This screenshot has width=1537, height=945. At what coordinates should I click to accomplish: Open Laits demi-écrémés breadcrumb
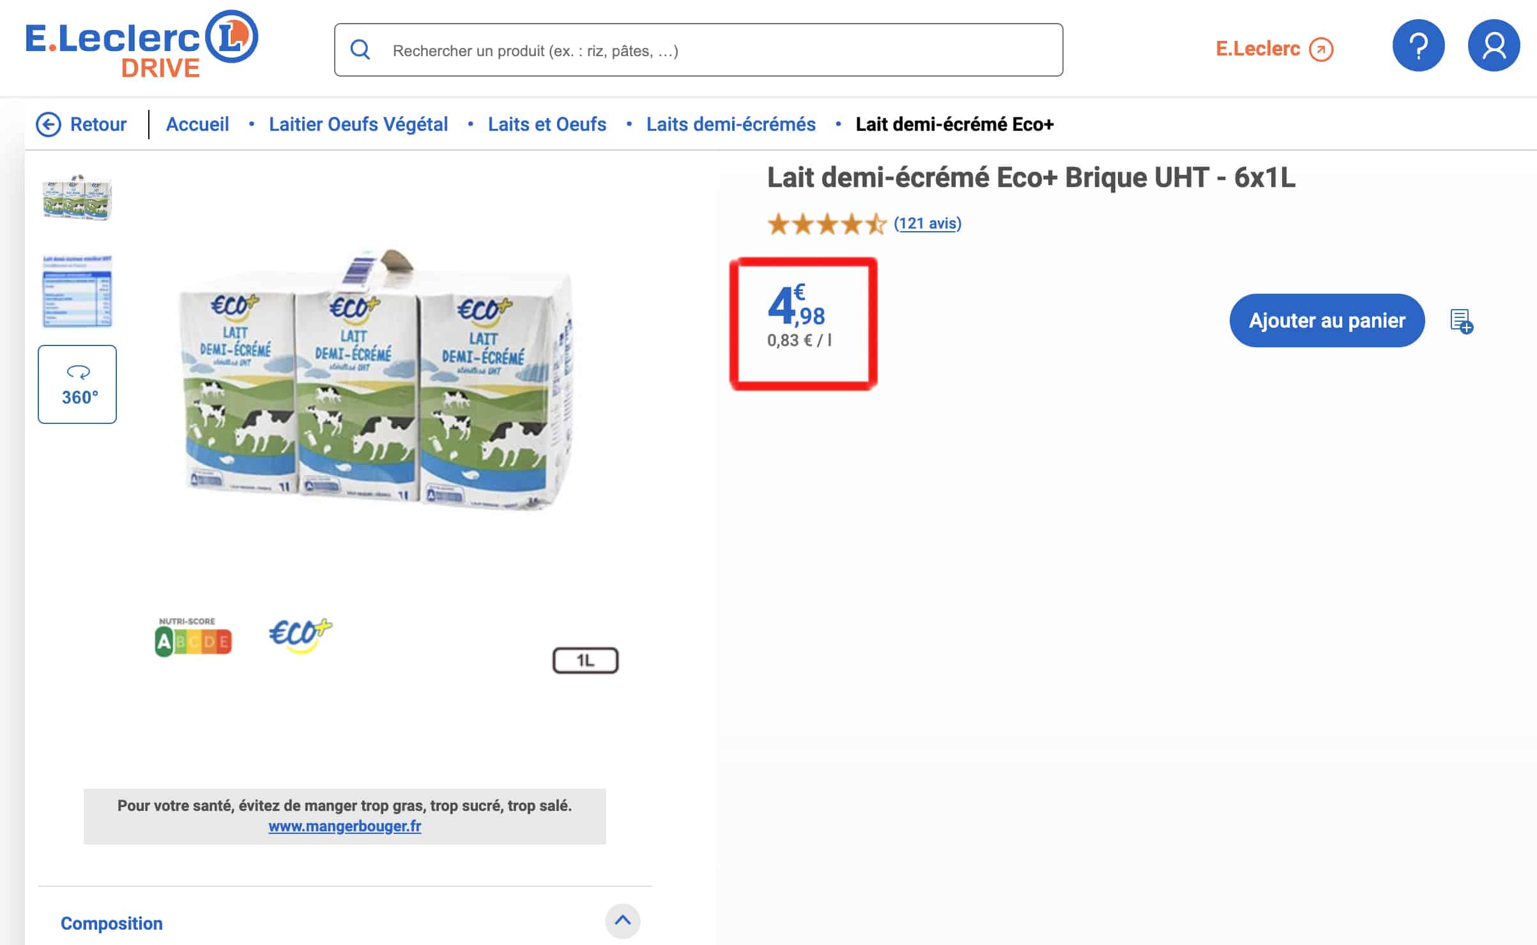click(x=731, y=124)
